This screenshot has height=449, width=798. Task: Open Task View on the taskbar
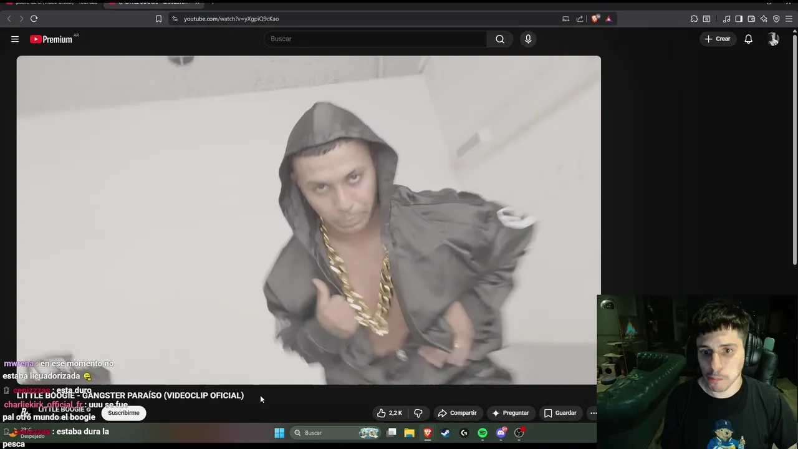tap(392, 433)
